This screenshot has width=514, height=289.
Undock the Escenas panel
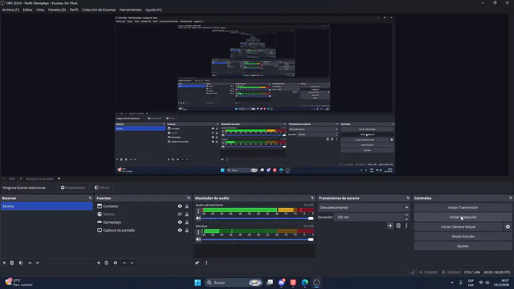(x=90, y=198)
